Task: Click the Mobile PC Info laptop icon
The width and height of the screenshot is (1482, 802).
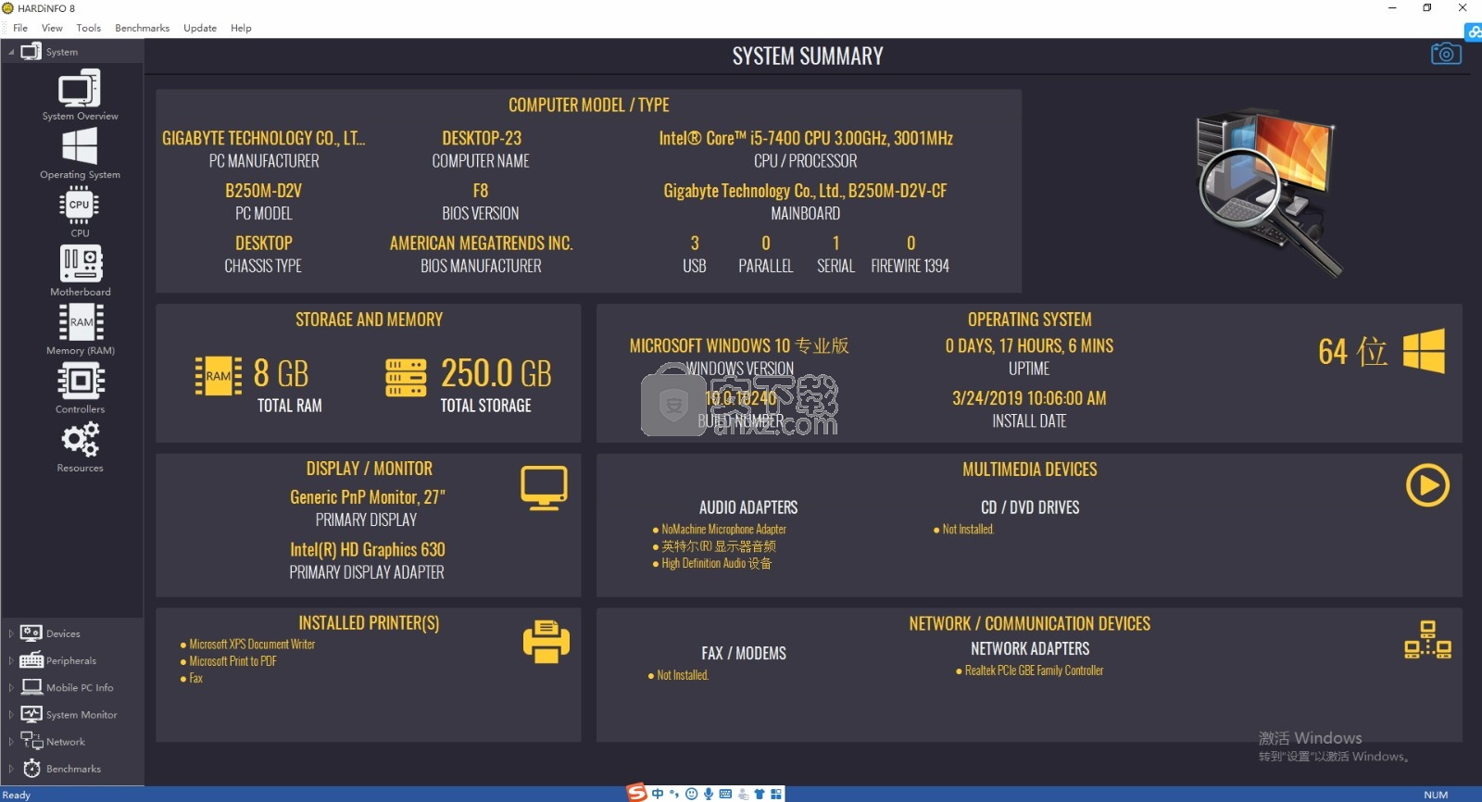Action: pyautogui.click(x=31, y=687)
